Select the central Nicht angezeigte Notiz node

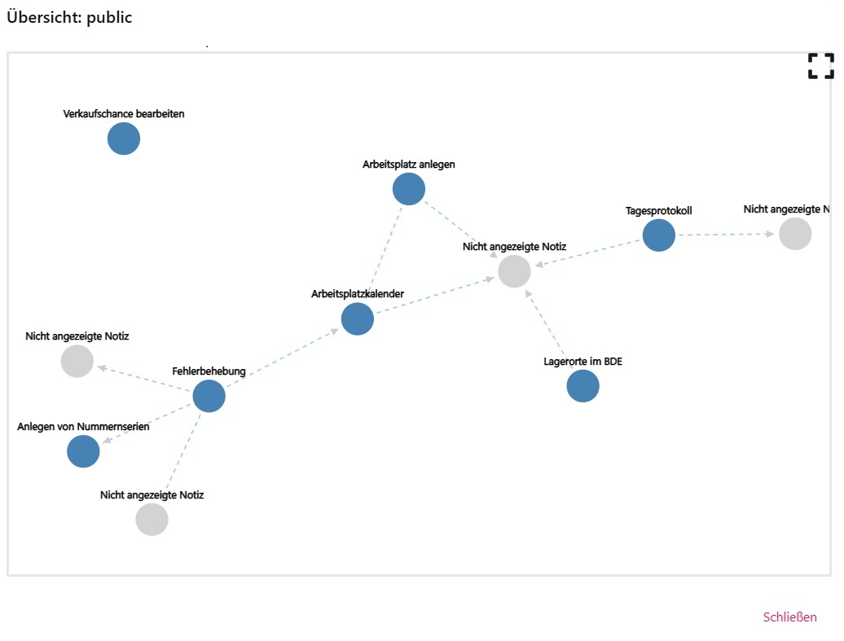(x=514, y=271)
